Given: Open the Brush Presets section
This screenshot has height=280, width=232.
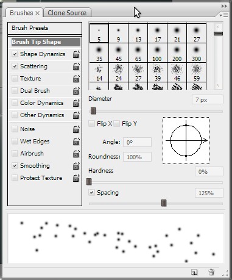Looking at the screenshot, I should [x=44, y=28].
